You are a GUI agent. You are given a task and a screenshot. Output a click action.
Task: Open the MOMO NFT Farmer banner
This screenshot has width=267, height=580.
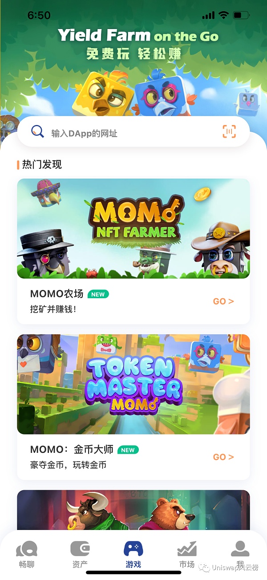(x=133, y=229)
